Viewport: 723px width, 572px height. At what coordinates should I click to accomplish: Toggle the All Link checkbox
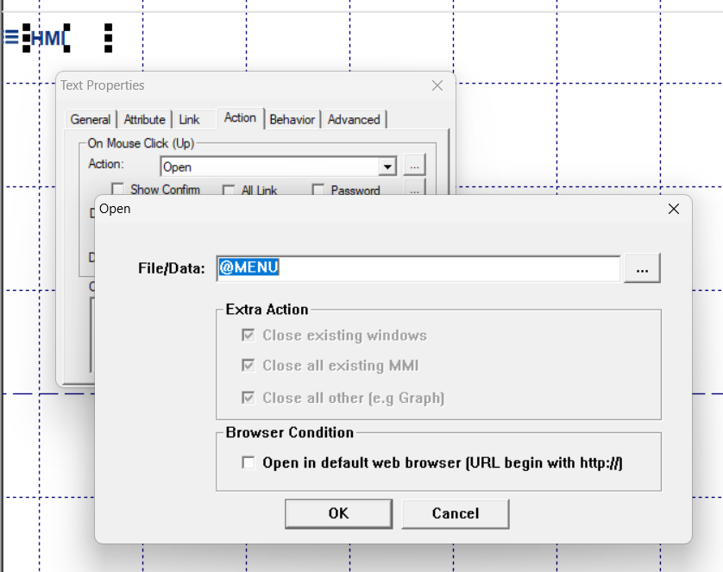pos(229,190)
